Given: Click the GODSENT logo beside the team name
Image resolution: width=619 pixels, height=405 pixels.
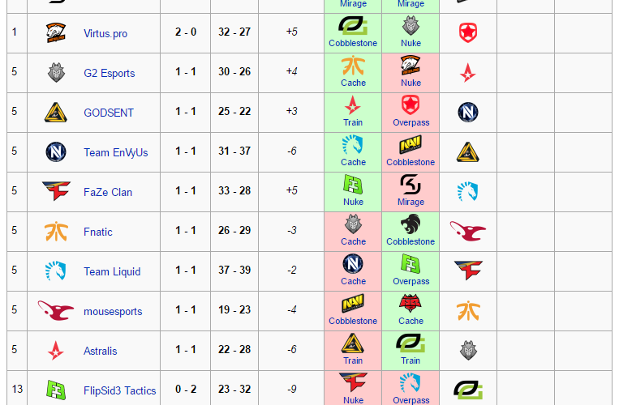Looking at the screenshot, I should [56, 113].
